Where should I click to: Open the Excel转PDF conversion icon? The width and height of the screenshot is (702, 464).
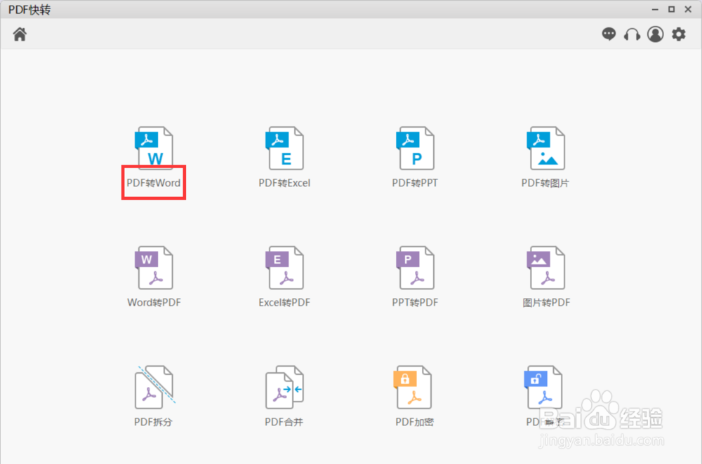click(284, 267)
